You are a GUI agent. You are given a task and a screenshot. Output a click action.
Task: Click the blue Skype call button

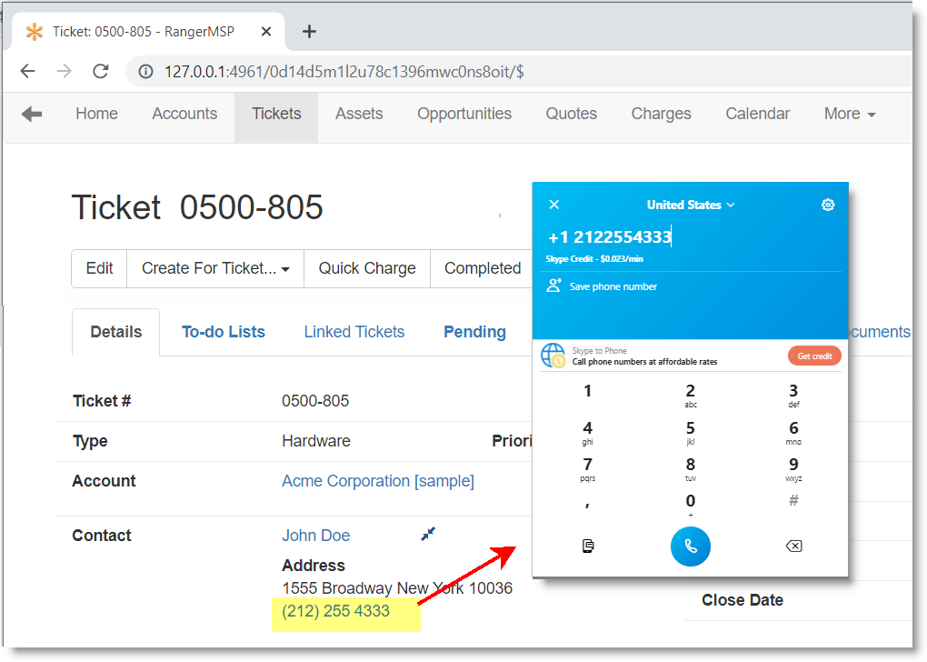[x=690, y=546]
